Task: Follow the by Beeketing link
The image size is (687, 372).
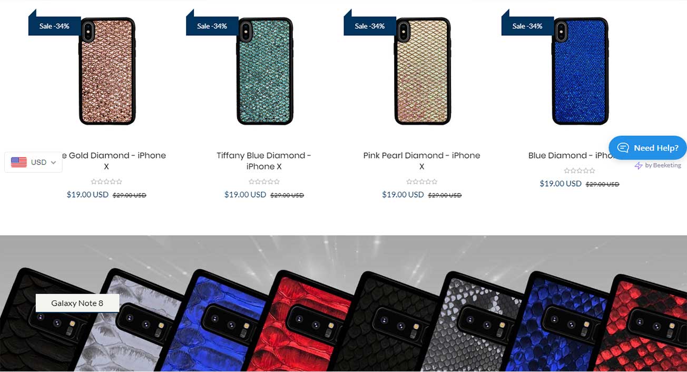Action: click(658, 165)
